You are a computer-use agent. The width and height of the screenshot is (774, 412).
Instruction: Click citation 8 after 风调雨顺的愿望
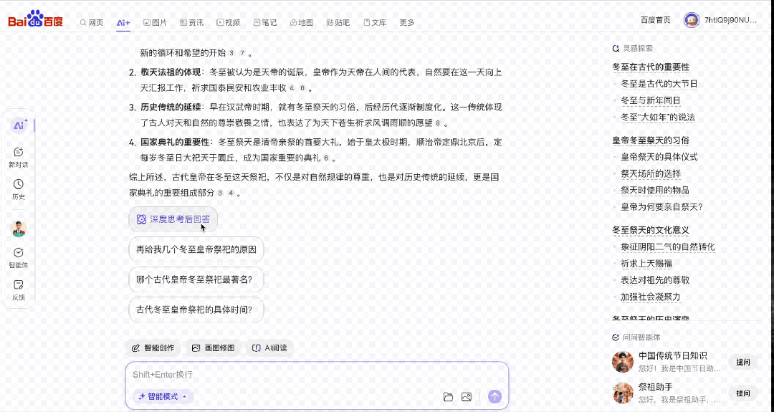[438, 123]
